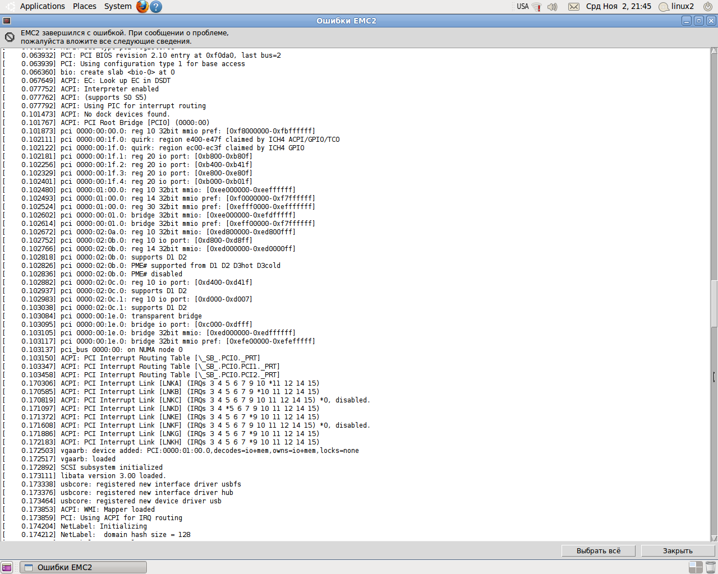Open the Places menu
This screenshot has width=718, height=574.
coord(84,6)
